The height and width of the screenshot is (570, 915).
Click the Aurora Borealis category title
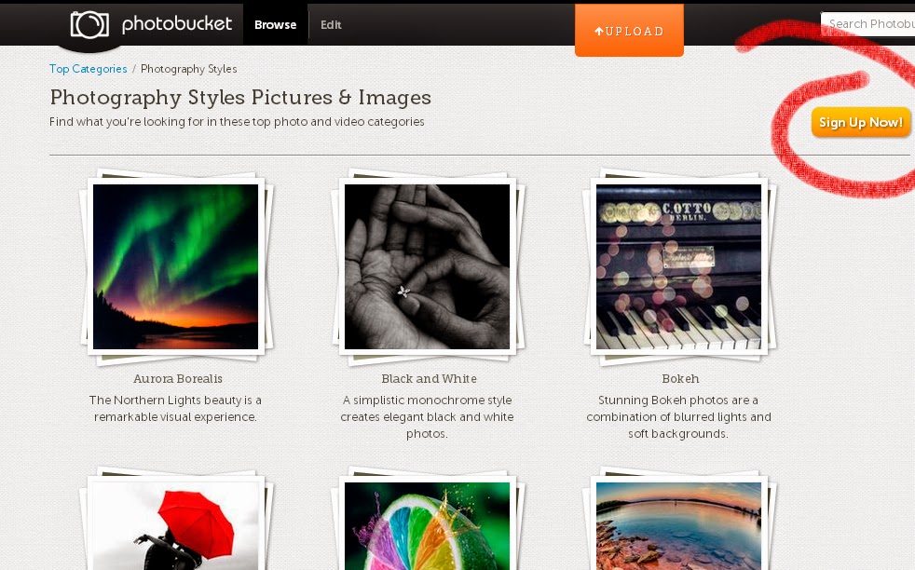click(x=177, y=379)
